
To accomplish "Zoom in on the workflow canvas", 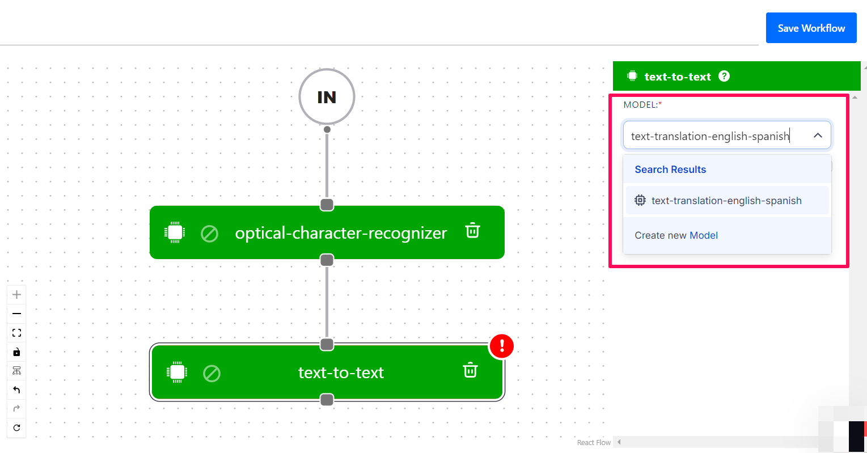I will 16,294.
